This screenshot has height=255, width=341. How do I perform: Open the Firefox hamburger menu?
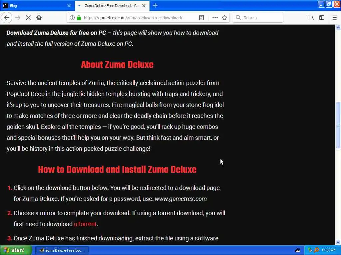[335, 18]
